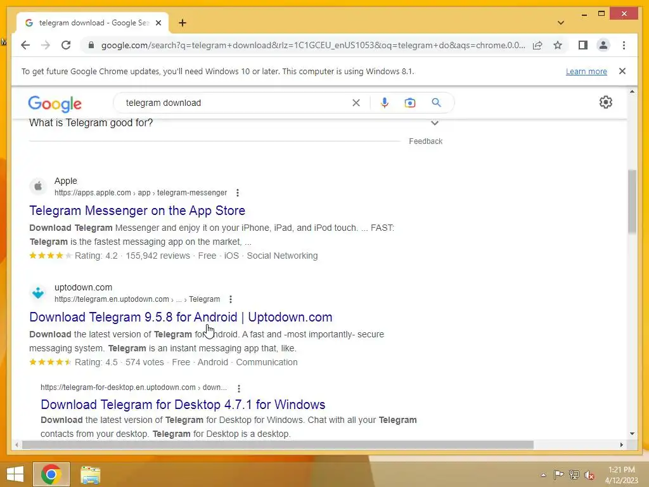Click the forward navigation arrow
This screenshot has width=649, height=487.
click(x=46, y=45)
